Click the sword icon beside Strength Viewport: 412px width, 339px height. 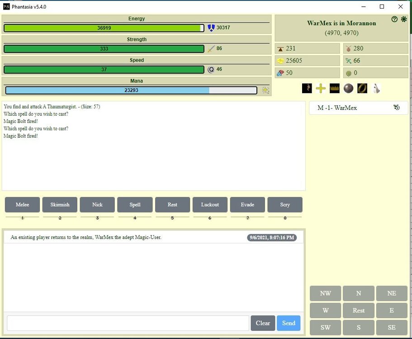click(x=211, y=49)
